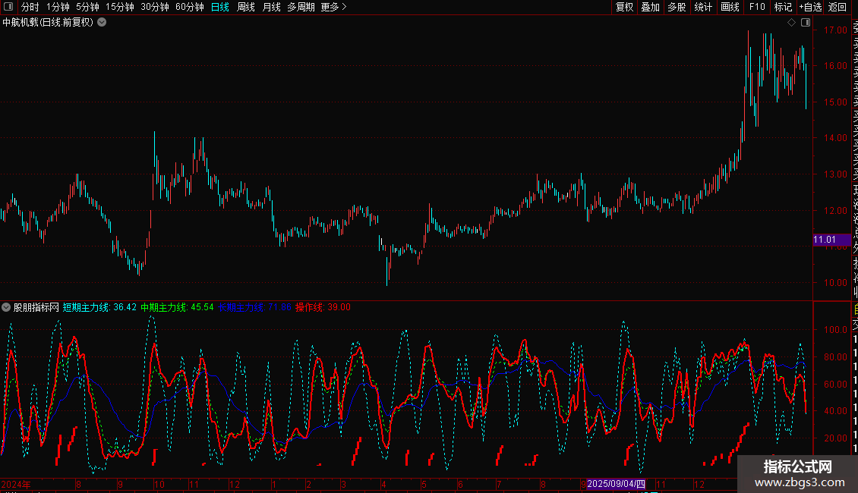Open www.zbgs3.com watermark link
Image resolution: width=858 pixels, height=493 pixels.
[x=800, y=482]
